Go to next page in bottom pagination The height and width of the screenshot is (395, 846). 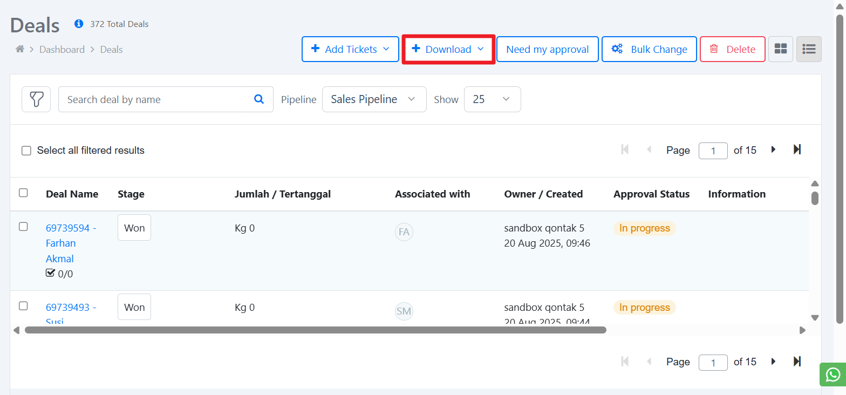tap(773, 361)
